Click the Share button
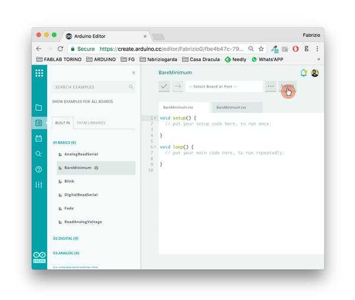This screenshot has height=300, width=355. pyautogui.click(x=287, y=86)
